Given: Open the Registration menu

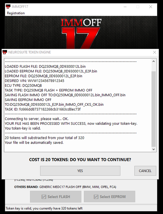Looking at the screenshot, I should pyautogui.click(x=16, y=13).
